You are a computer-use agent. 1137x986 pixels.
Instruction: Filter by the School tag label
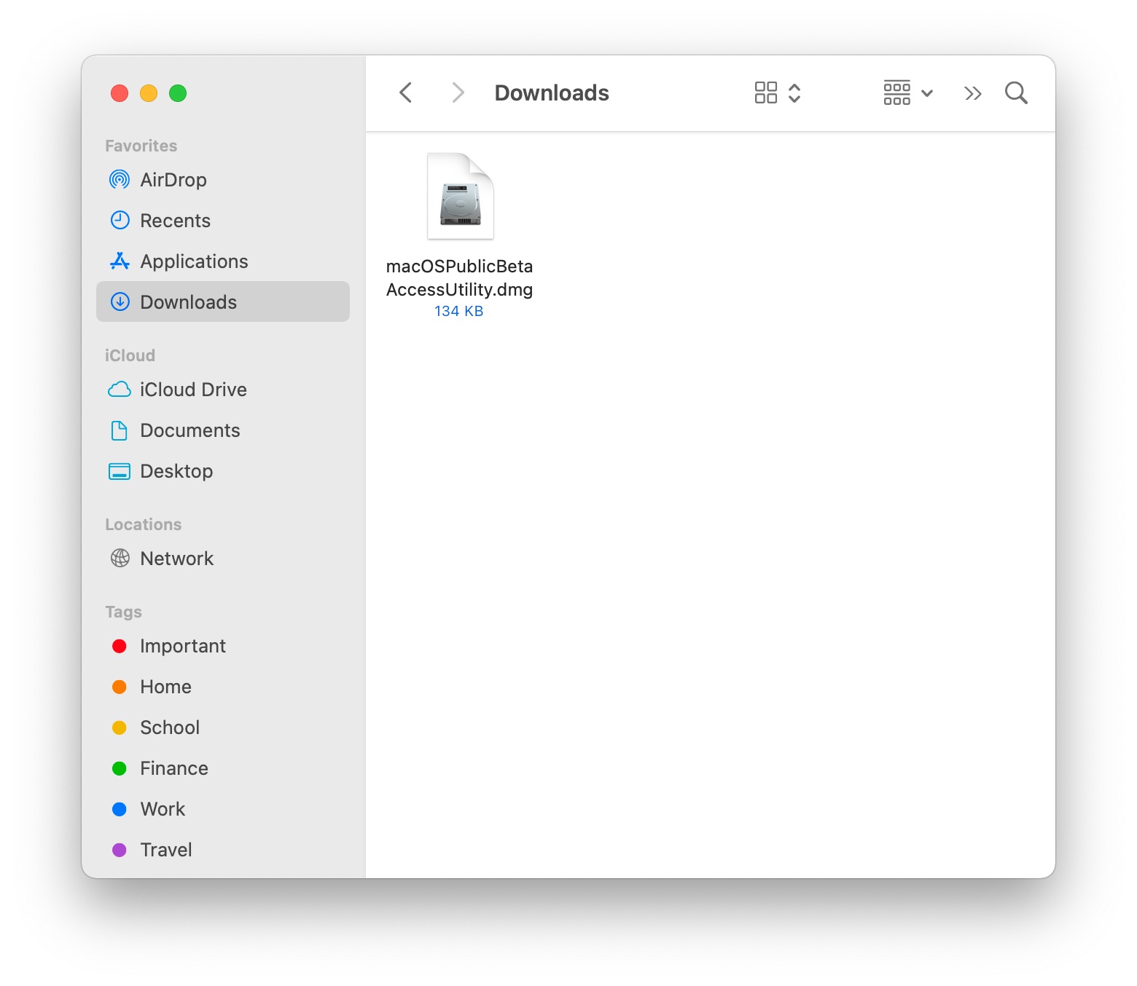(x=170, y=727)
